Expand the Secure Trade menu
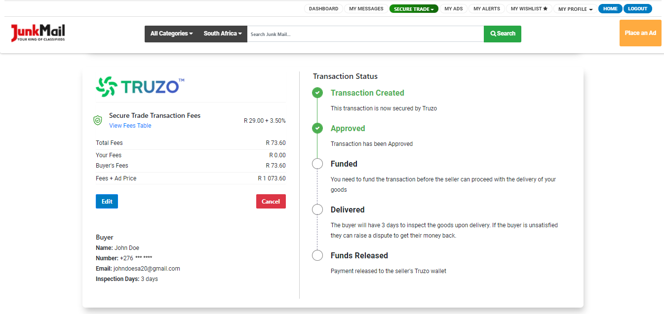The height and width of the screenshot is (314, 664). 414,9
